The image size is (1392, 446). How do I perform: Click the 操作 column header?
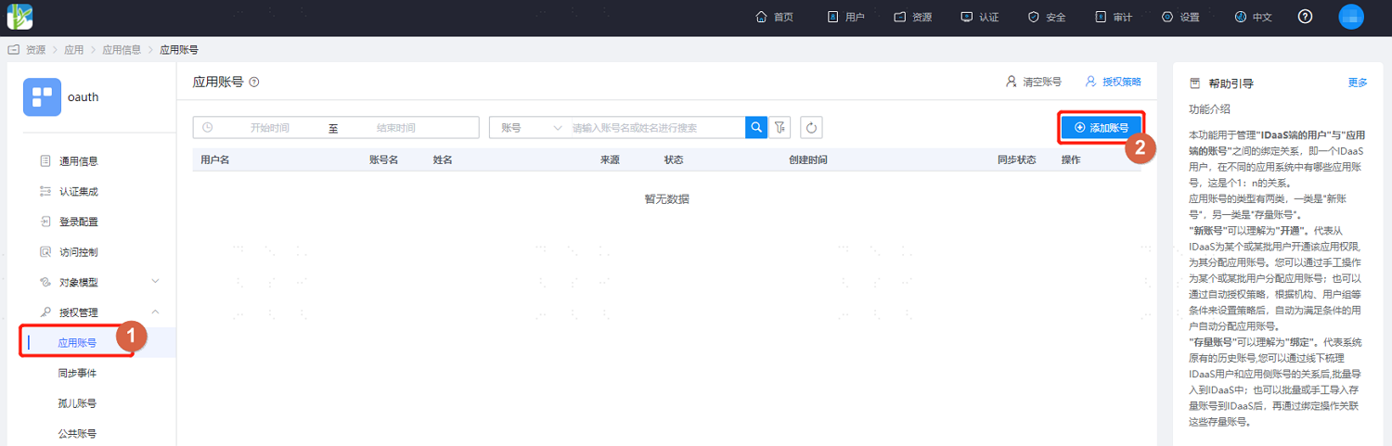tap(1071, 159)
